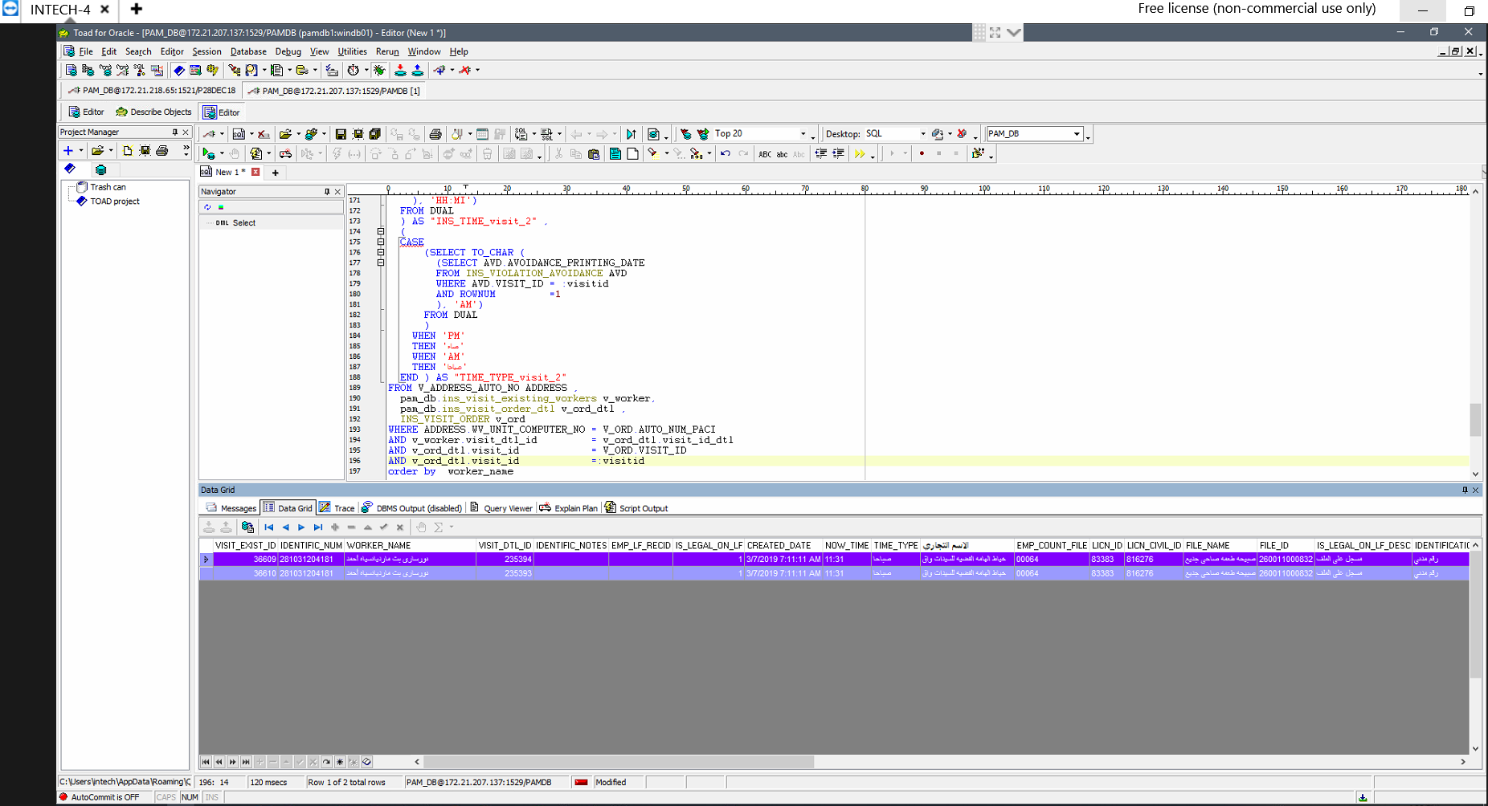The height and width of the screenshot is (806, 1488).
Task: Open the Utilities menu
Action: [x=352, y=51]
